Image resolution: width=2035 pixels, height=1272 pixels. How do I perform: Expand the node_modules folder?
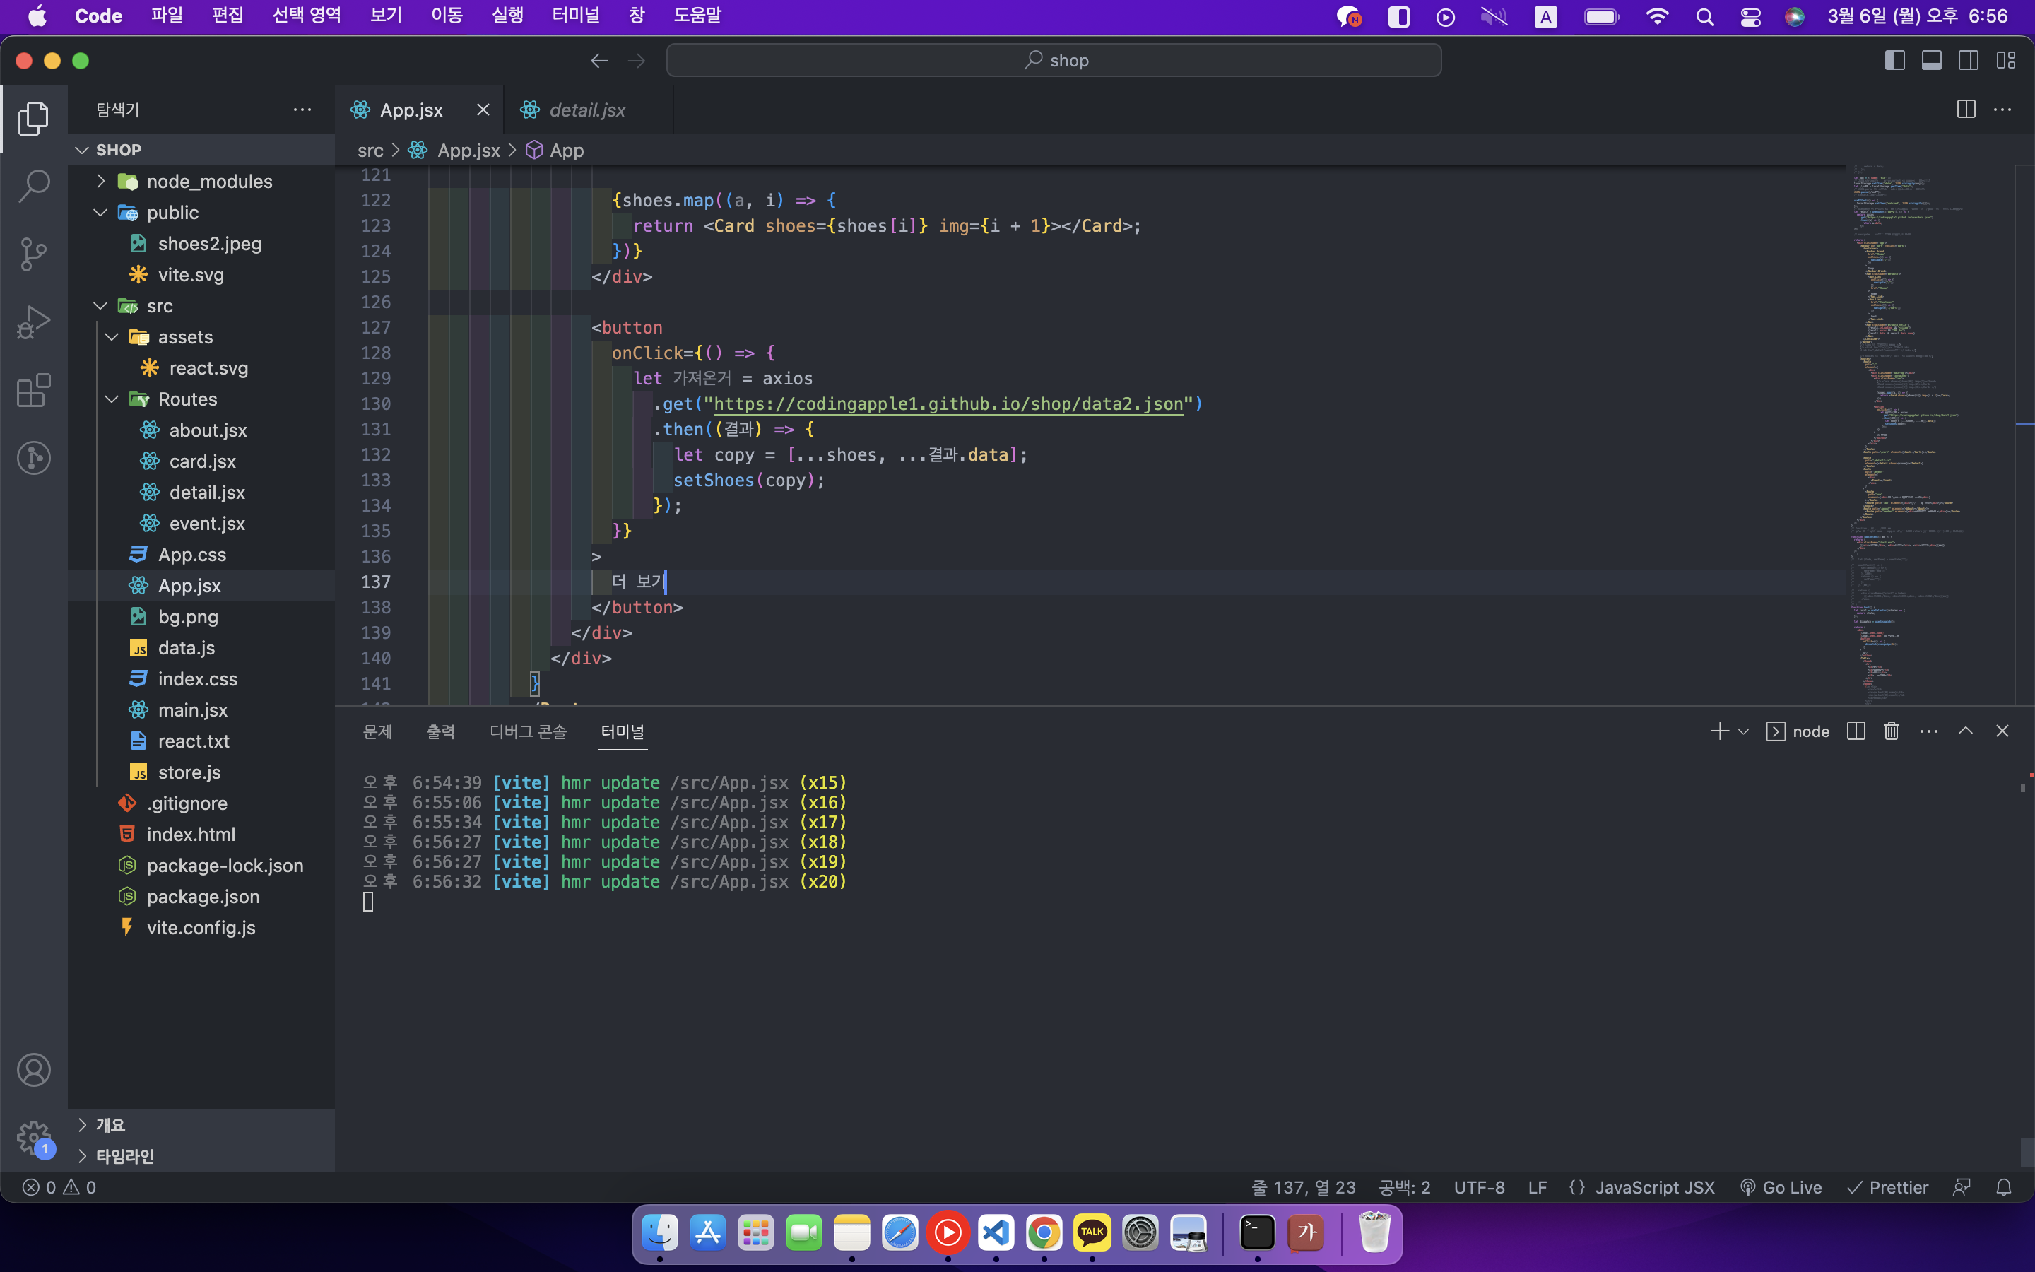click(202, 181)
